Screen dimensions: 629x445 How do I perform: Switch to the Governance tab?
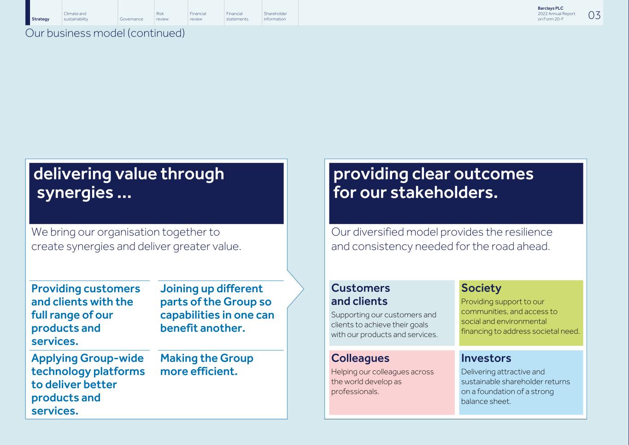(131, 19)
